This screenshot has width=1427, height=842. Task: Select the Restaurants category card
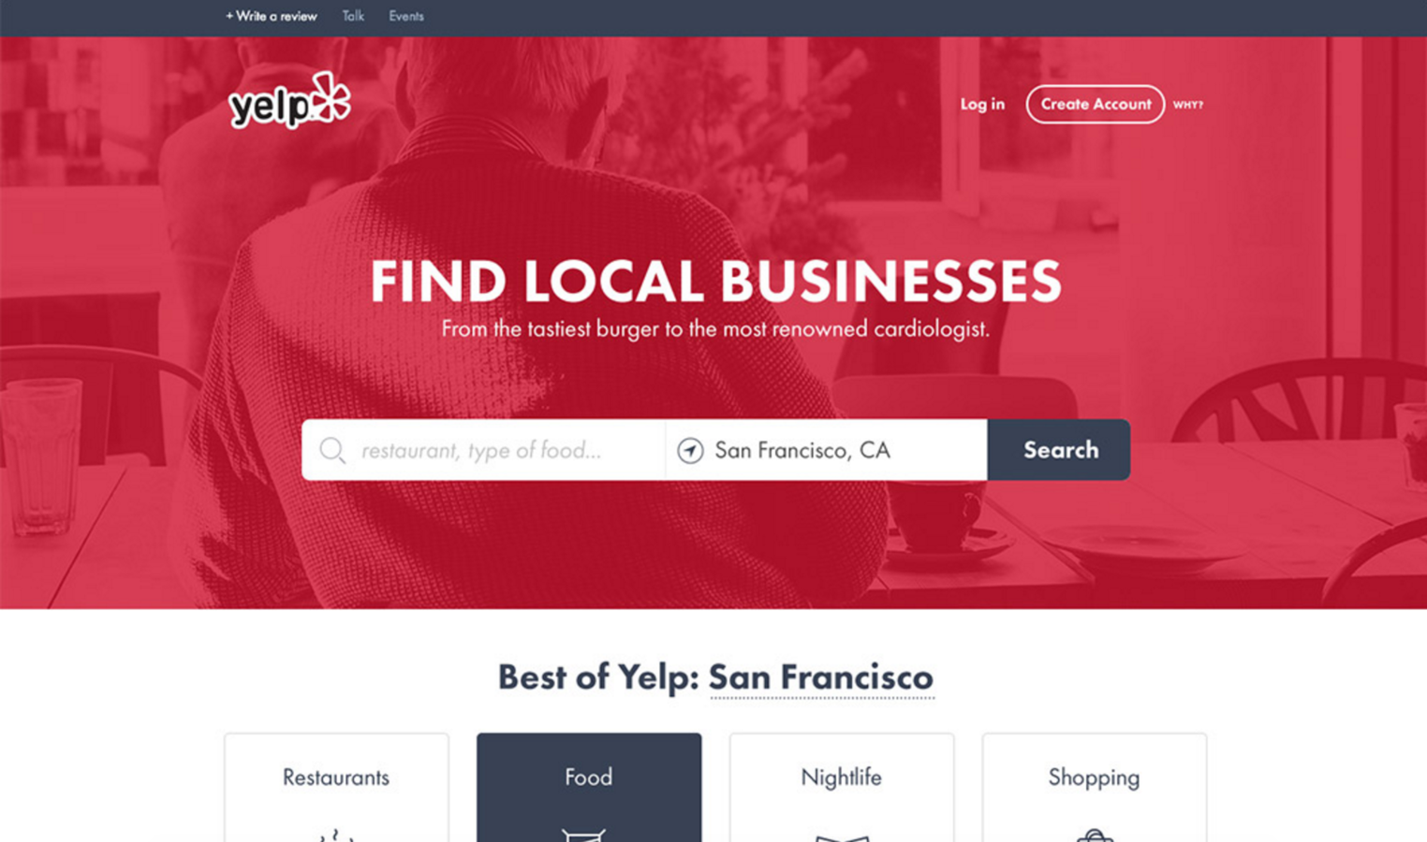(x=336, y=788)
